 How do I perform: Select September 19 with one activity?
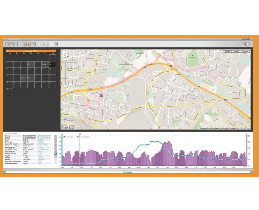click(x=31, y=78)
